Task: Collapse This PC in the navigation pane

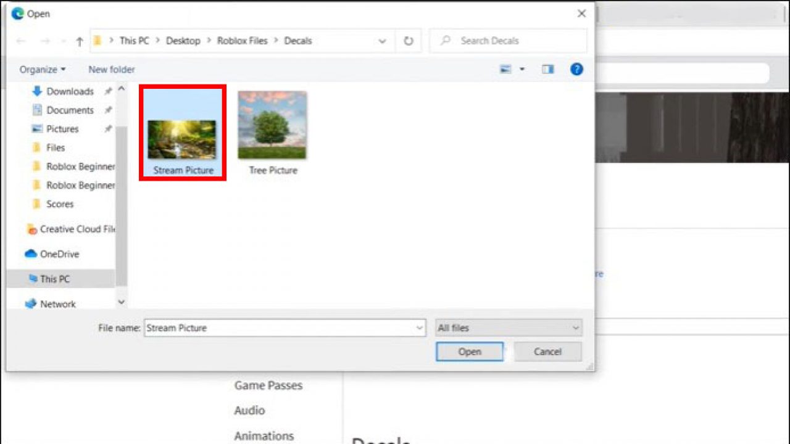Action: click(x=22, y=279)
